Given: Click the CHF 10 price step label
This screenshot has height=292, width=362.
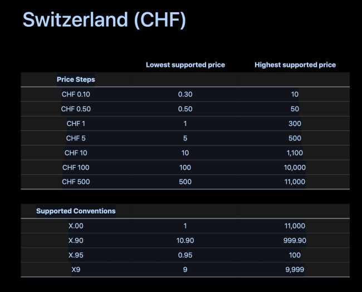Looking at the screenshot, I should click(76, 153).
